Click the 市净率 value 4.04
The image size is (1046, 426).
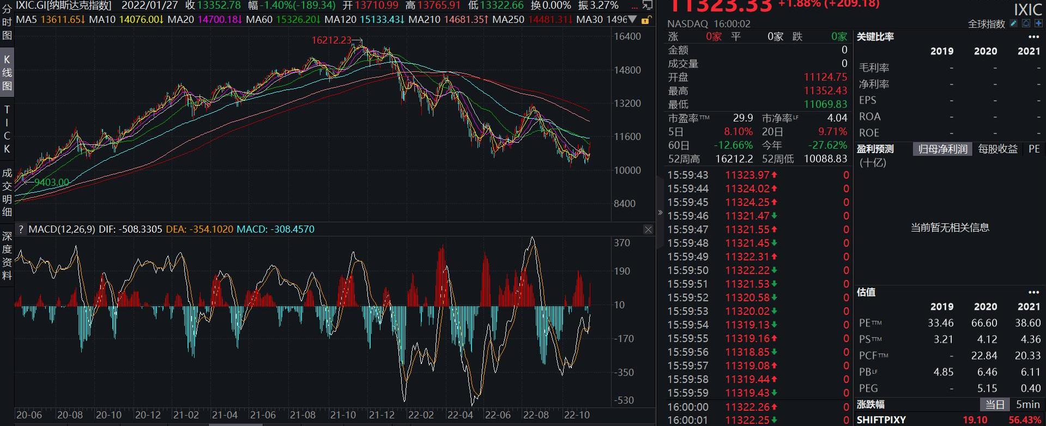pos(837,118)
